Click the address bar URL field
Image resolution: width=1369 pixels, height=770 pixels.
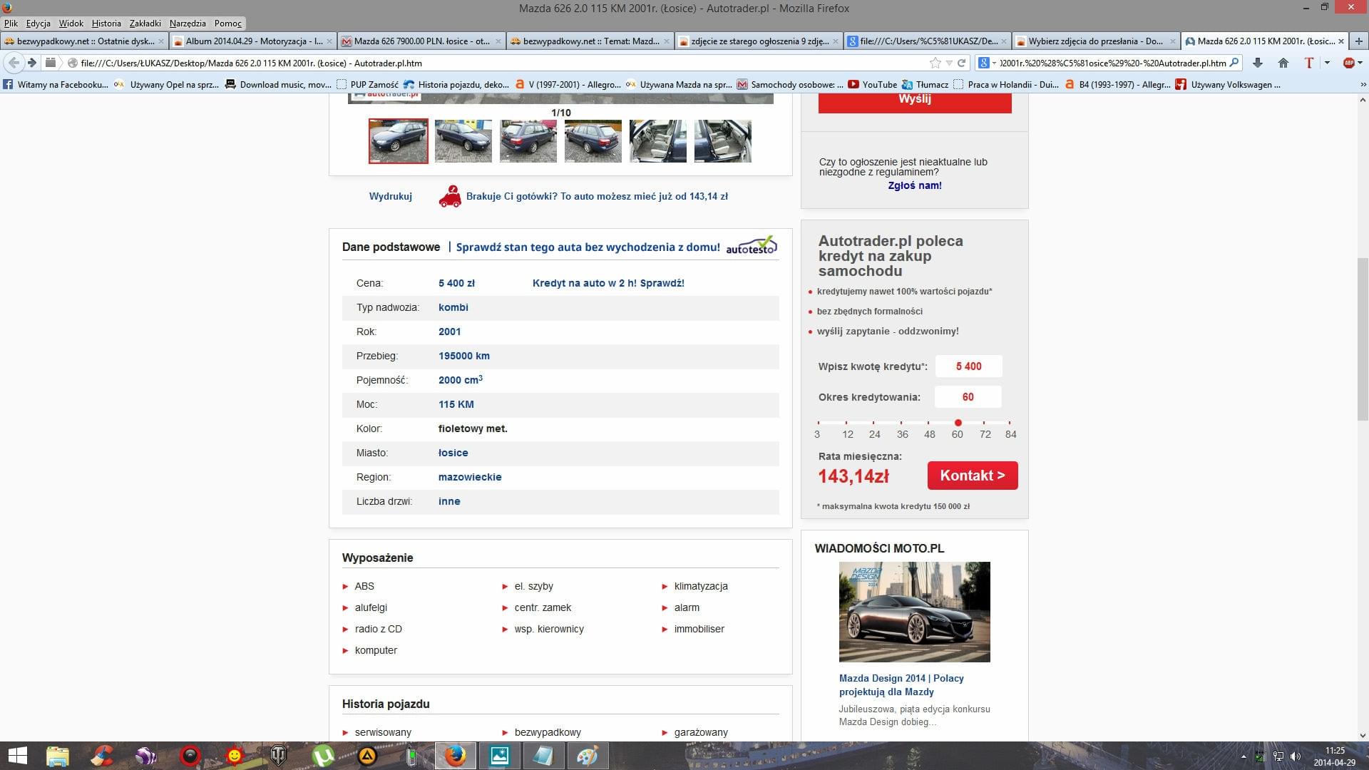click(499, 63)
